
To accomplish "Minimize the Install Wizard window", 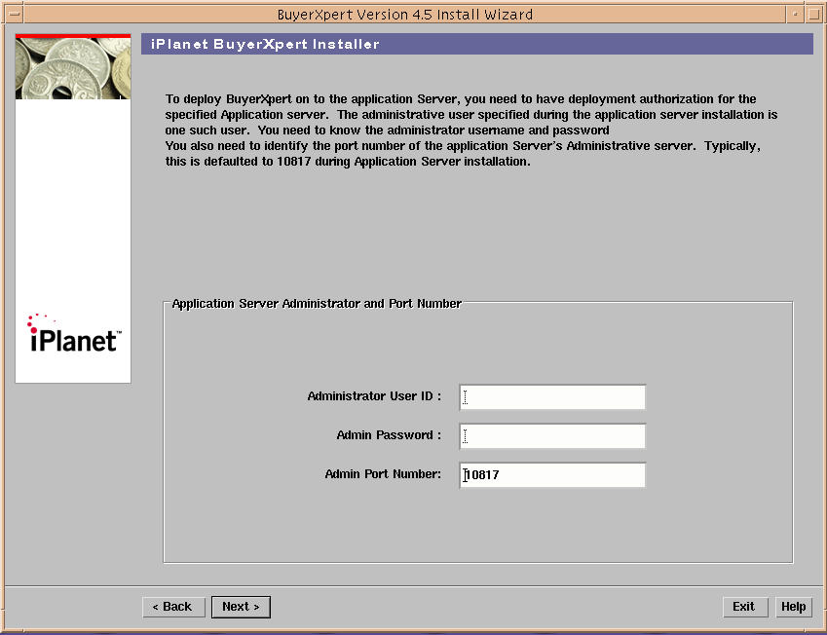I will (795, 14).
